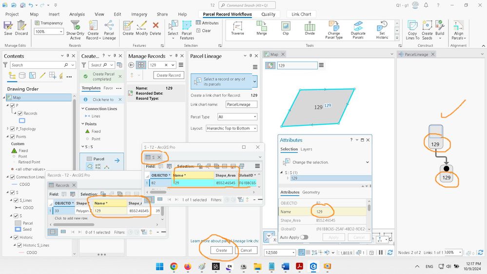Expand the Select a record dropdown arrow

254,82
